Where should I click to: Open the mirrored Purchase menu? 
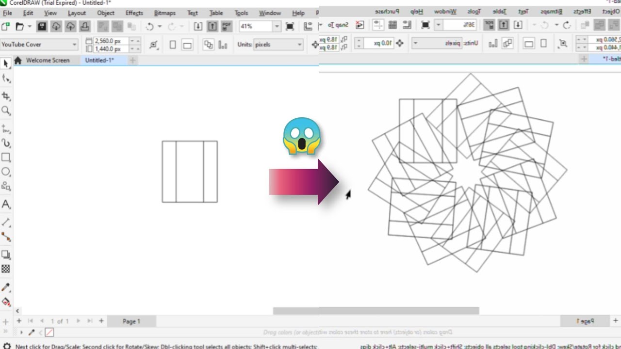click(x=388, y=11)
